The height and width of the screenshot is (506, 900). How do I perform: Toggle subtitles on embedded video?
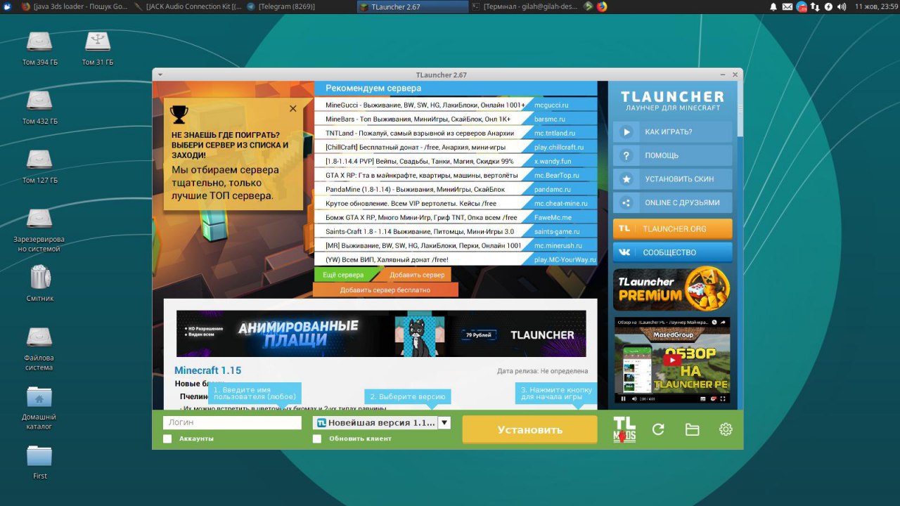point(703,398)
